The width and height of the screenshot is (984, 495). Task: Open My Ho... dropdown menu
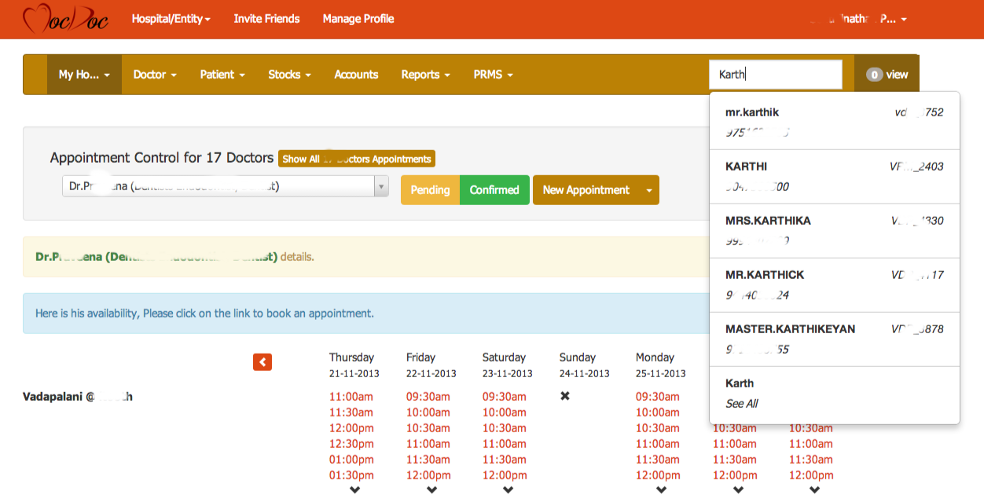pyautogui.click(x=84, y=75)
